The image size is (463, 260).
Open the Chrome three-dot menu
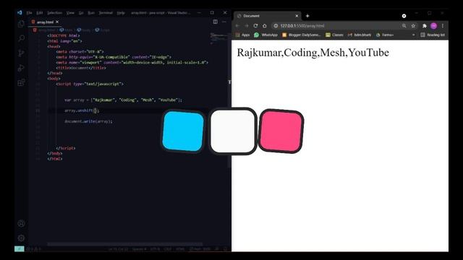pyautogui.click(x=443, y=26)
